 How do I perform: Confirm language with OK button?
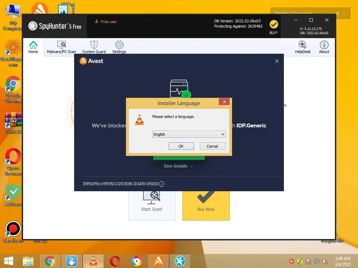pyautogui.click(x=181, y=146)
